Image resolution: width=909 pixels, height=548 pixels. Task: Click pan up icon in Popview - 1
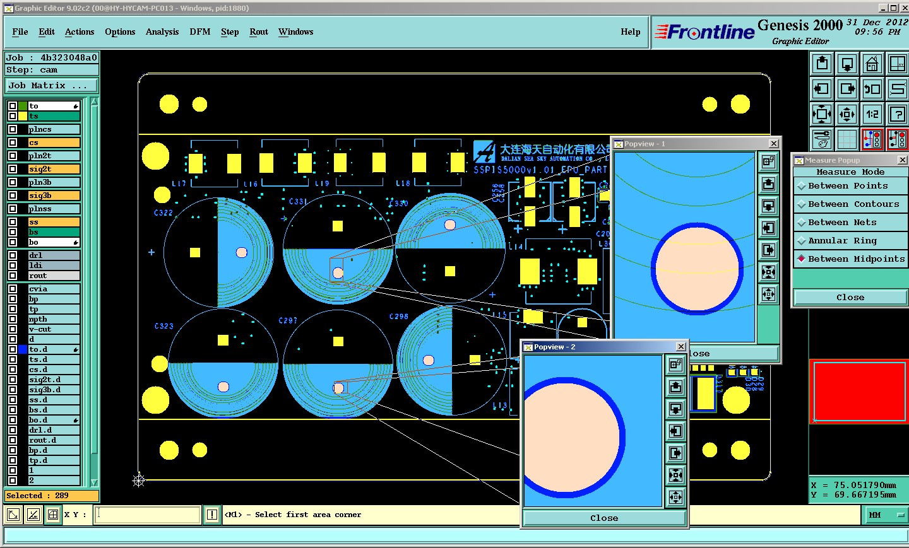pyautogui.click(x=768, y=184)
